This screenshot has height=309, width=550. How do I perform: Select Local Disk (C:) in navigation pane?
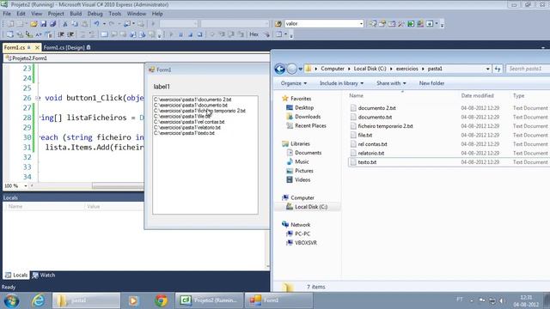coord(311,207)
